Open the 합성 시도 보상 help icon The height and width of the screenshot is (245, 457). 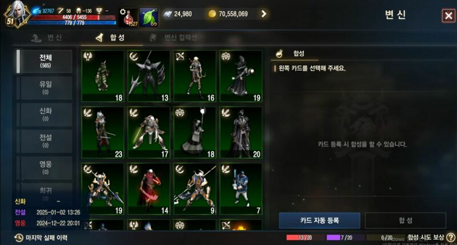[x=450, y=238]
